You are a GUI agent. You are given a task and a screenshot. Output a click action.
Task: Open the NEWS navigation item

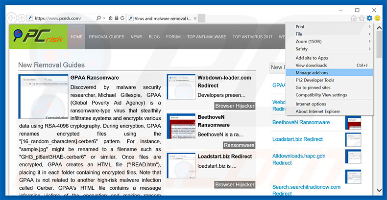137,37
